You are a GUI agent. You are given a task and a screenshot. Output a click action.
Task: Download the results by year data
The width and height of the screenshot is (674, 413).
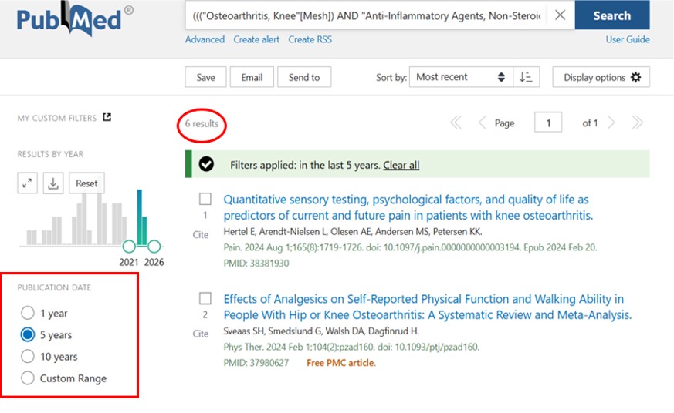[x=53, y=183]
